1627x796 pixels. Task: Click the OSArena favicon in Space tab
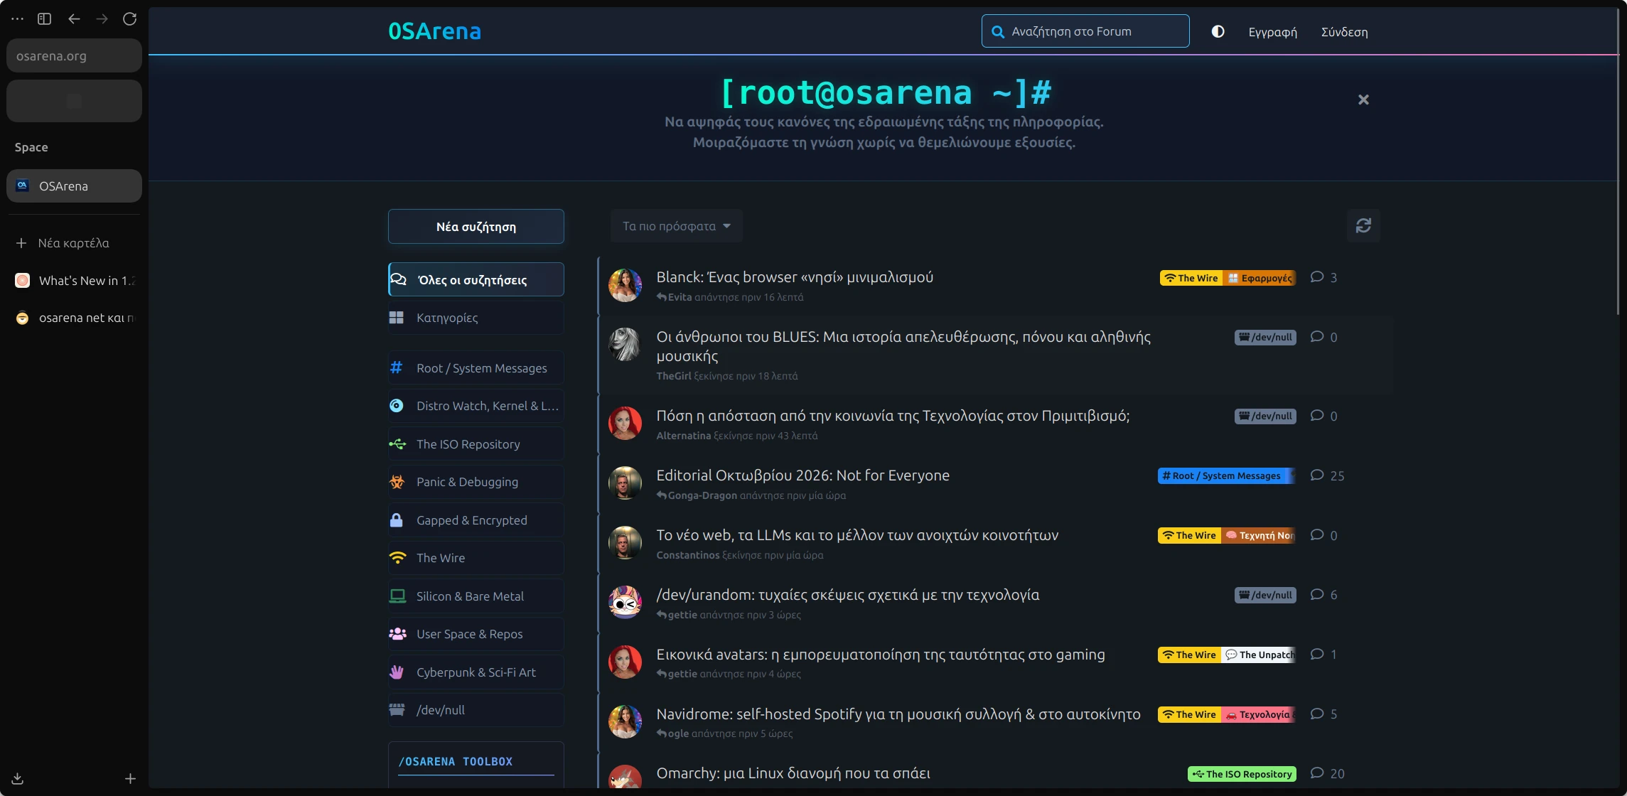coord(23,185)
